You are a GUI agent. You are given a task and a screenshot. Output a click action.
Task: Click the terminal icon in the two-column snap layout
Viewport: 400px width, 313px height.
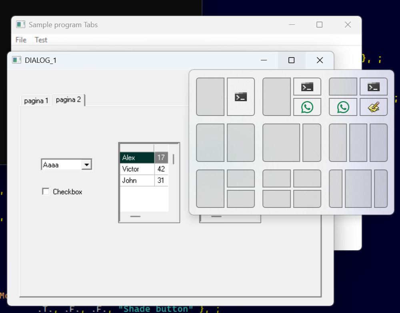tap(241, 97)
